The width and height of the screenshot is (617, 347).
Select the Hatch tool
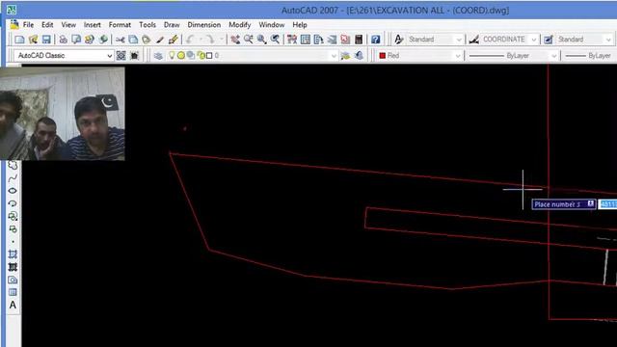click(13, 254)
